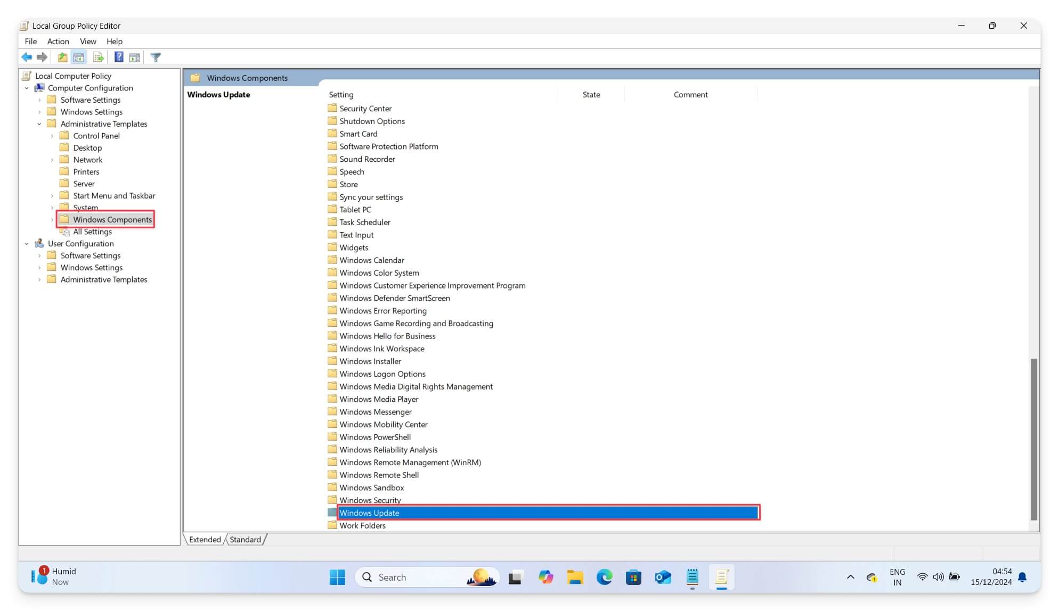Viewport: 1059px width, 611px height.
Task: Click the blue Back arrow in toolbar
Action: [27, 57]
